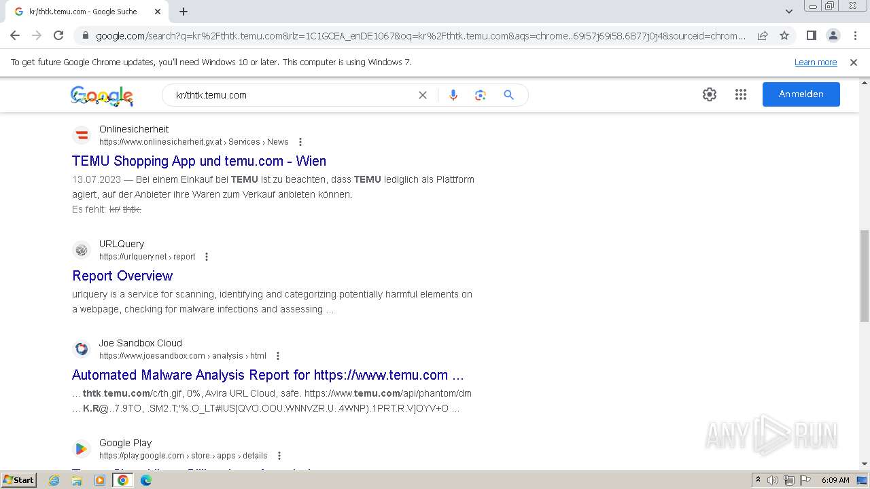
Task: Open the network status tray icon
Action: point(788,480)
